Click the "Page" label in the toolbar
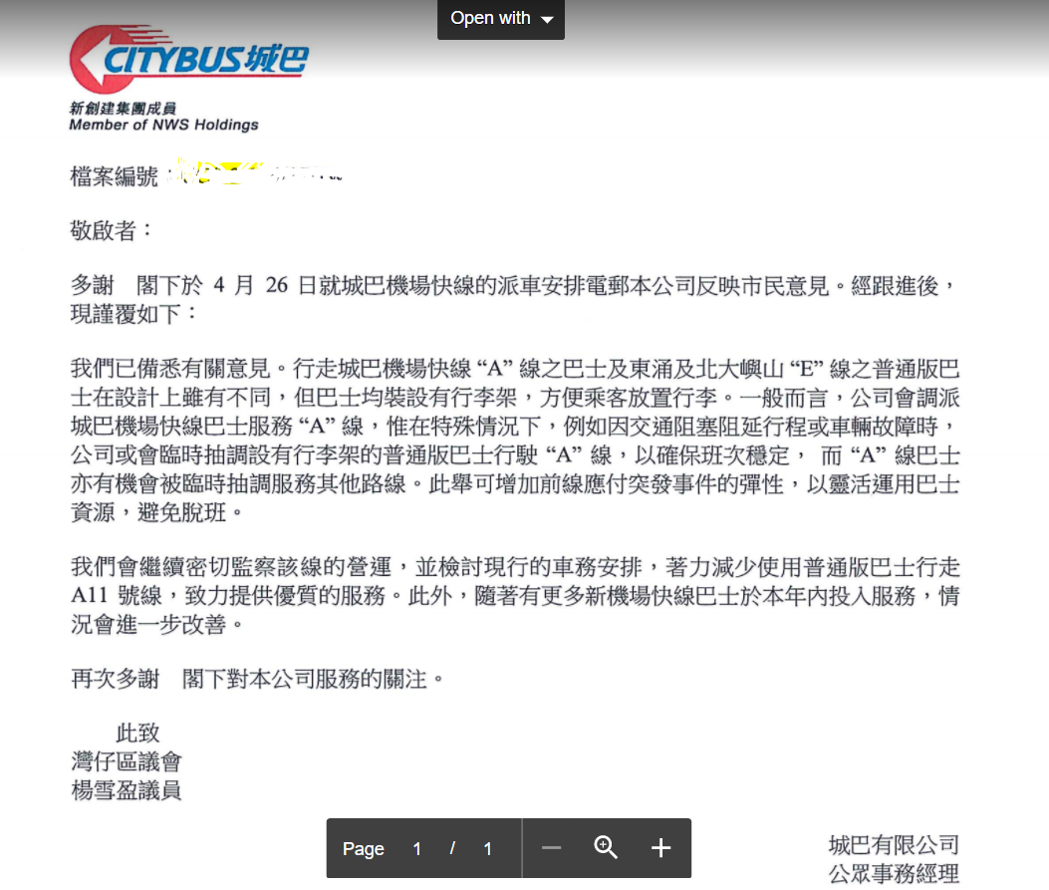Viewport: 1049px width, 890px height. [364, 849]
